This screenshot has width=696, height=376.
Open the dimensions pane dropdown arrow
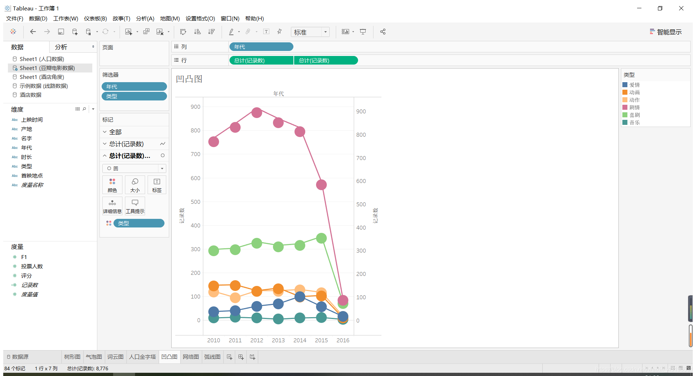pos(93,109)
